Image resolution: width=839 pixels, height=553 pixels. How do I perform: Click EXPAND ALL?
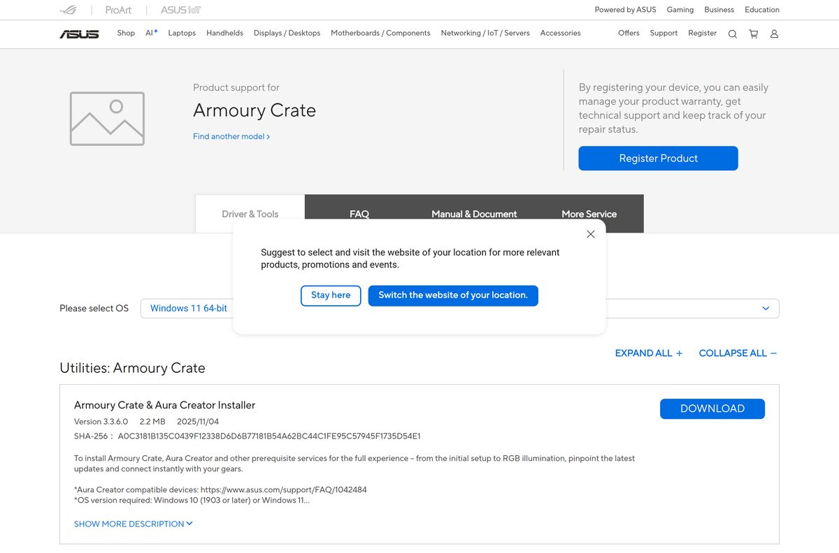click(649, 353)
